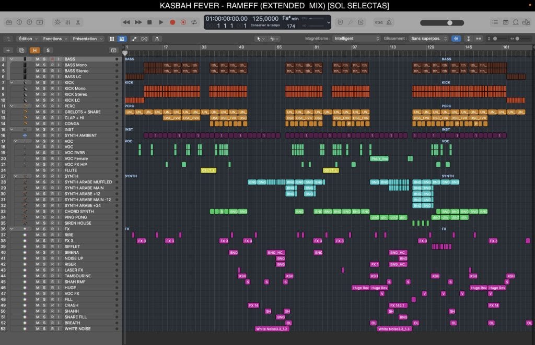
Task: Click the add track plus button
Action: coord(8,50)
